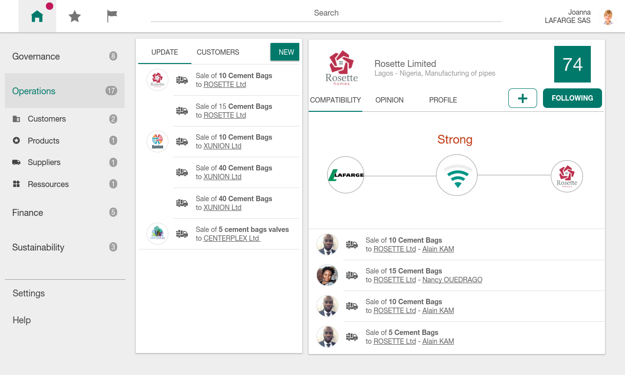Open the PROFILE tab
625x375 pixels.
(x=443, y=100)
